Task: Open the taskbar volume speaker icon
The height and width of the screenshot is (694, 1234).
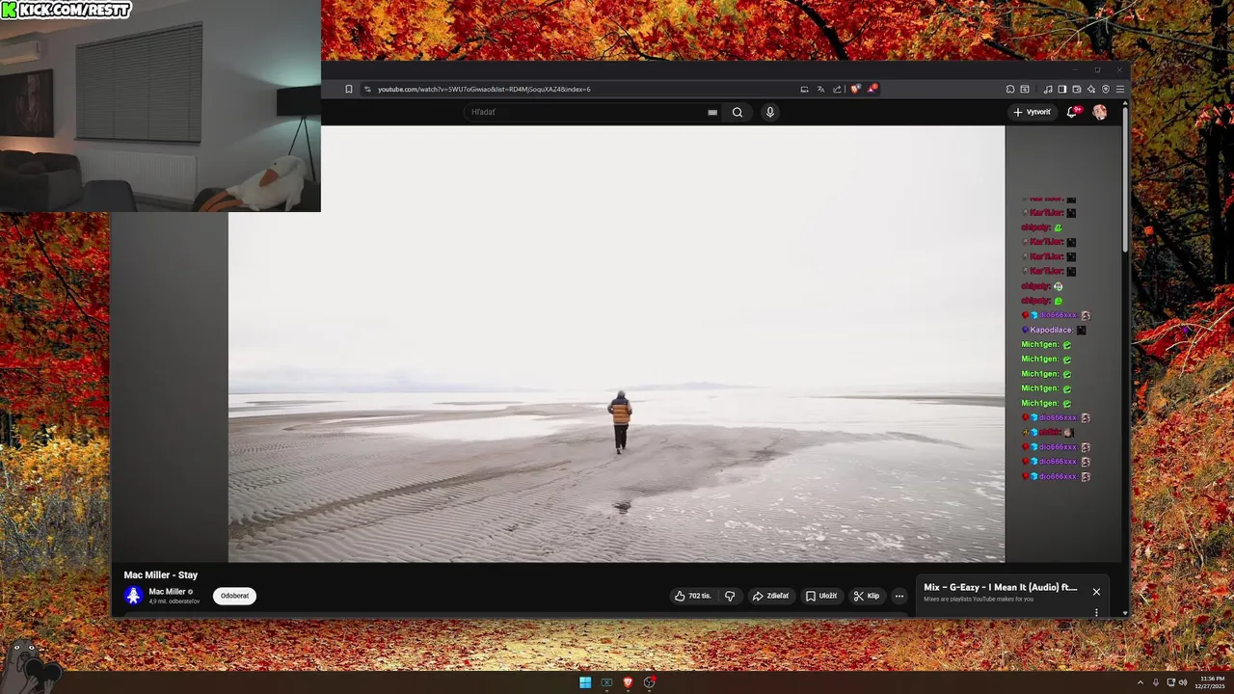Action: 1183,682
